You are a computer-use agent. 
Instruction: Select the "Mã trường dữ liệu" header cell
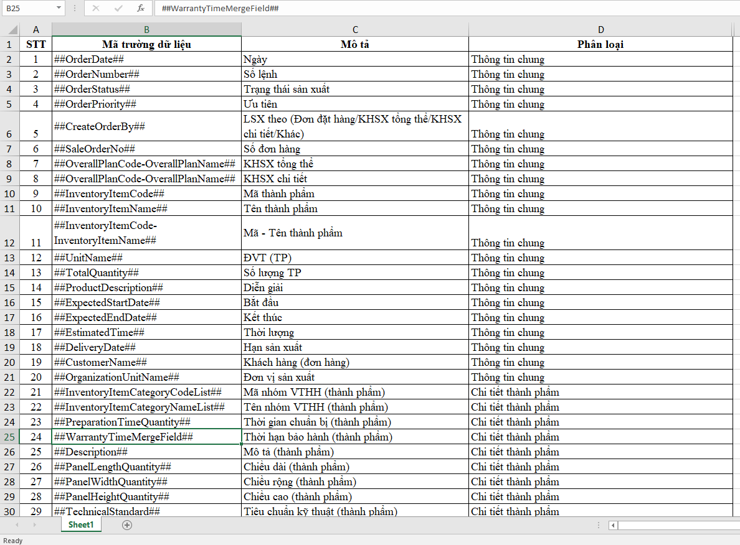tap(146, 44)
